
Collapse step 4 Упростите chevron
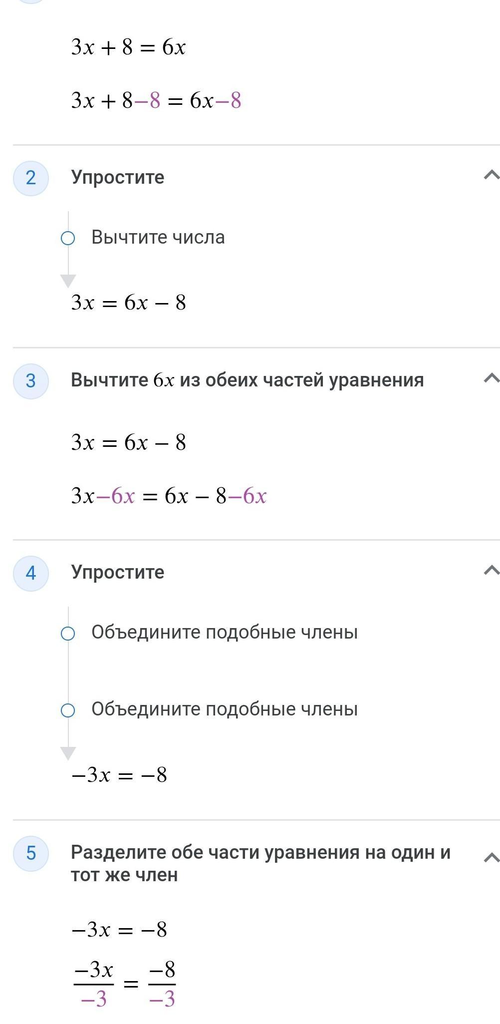coord(492,570)
